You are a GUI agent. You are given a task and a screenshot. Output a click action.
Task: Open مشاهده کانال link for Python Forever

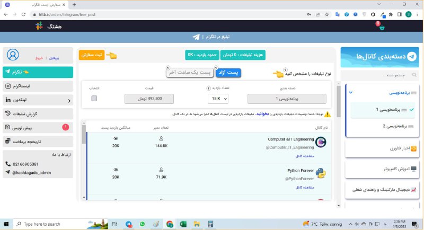305,187
